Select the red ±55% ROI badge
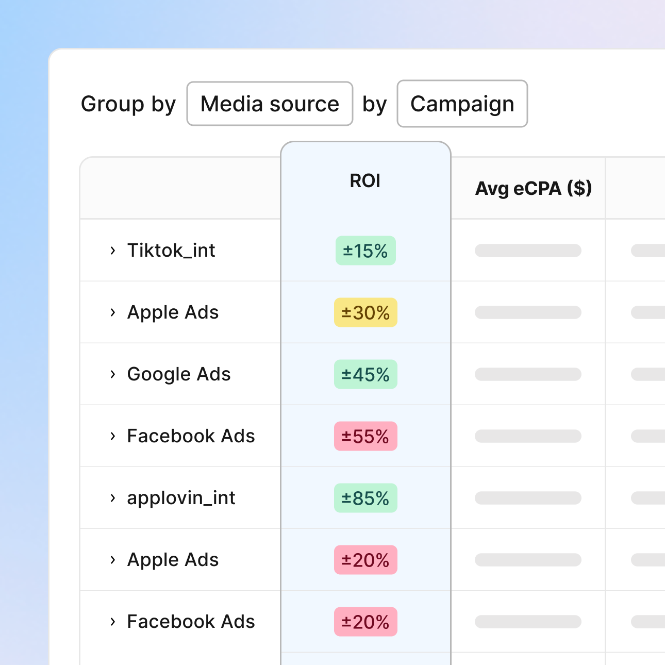The width and height of the screenshot is (665, 665). click(x=365, y=436)
